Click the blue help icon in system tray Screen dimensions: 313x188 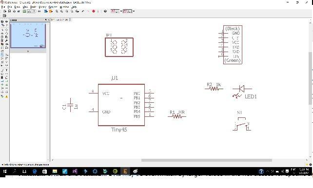(261, 171)
